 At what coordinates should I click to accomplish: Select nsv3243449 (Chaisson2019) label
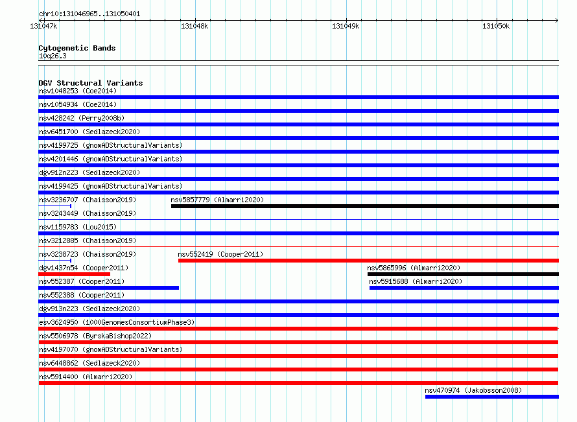pos(88,213)
